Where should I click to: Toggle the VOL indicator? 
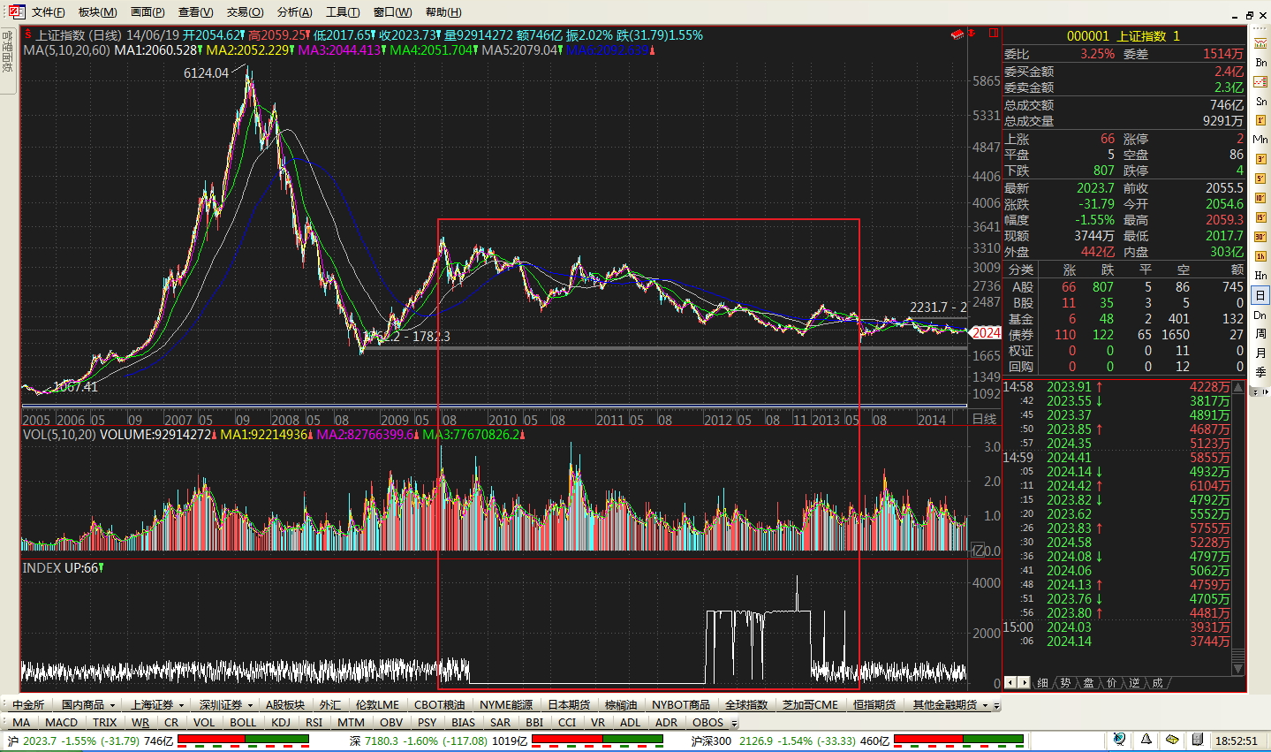204,723
